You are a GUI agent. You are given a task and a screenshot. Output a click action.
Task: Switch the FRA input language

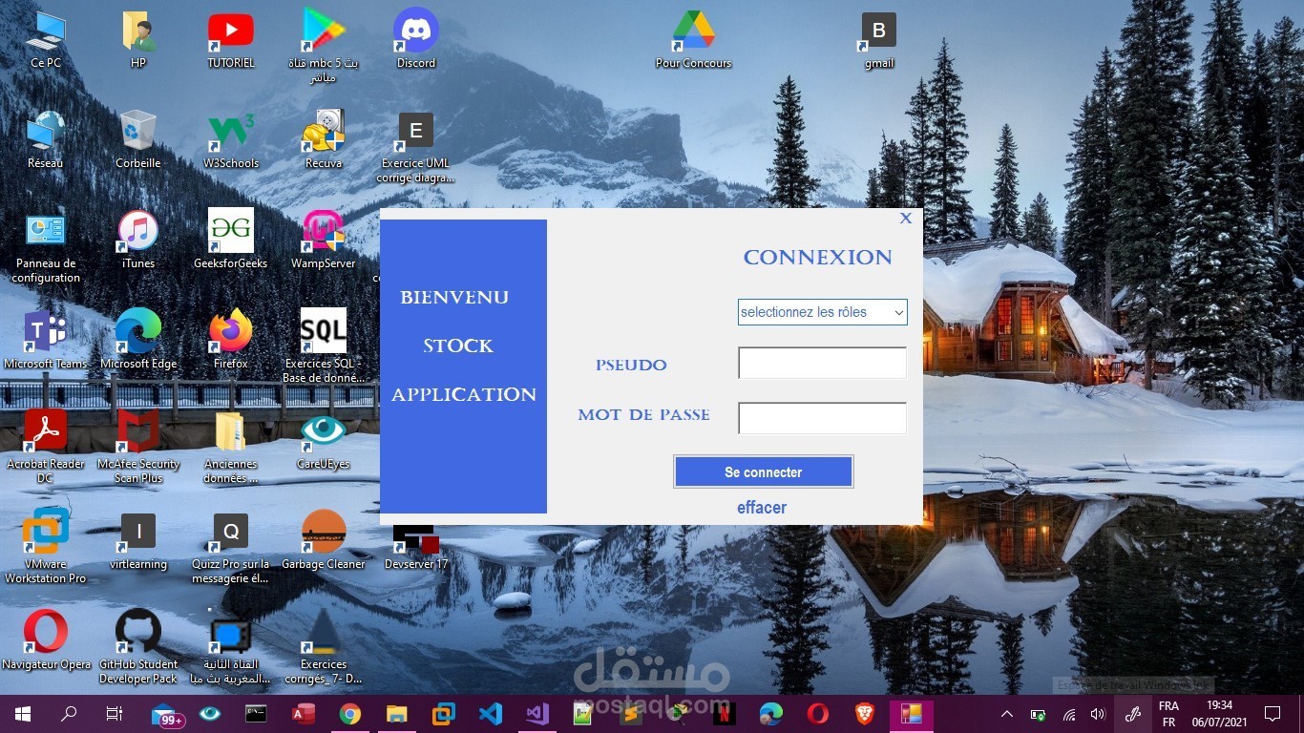(x=1168, y=714)
